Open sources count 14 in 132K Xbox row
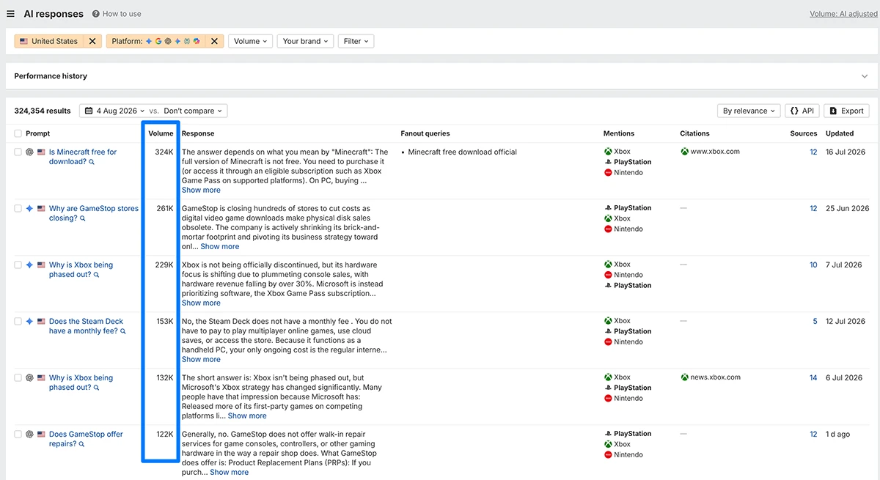The image size is (880, 480). click(x=813, y=378)
